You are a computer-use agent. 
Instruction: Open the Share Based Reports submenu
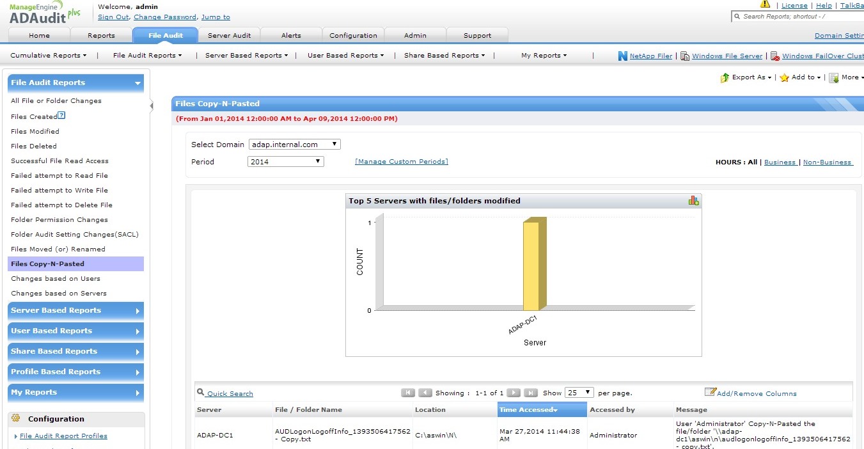click(x=444, y=56)
